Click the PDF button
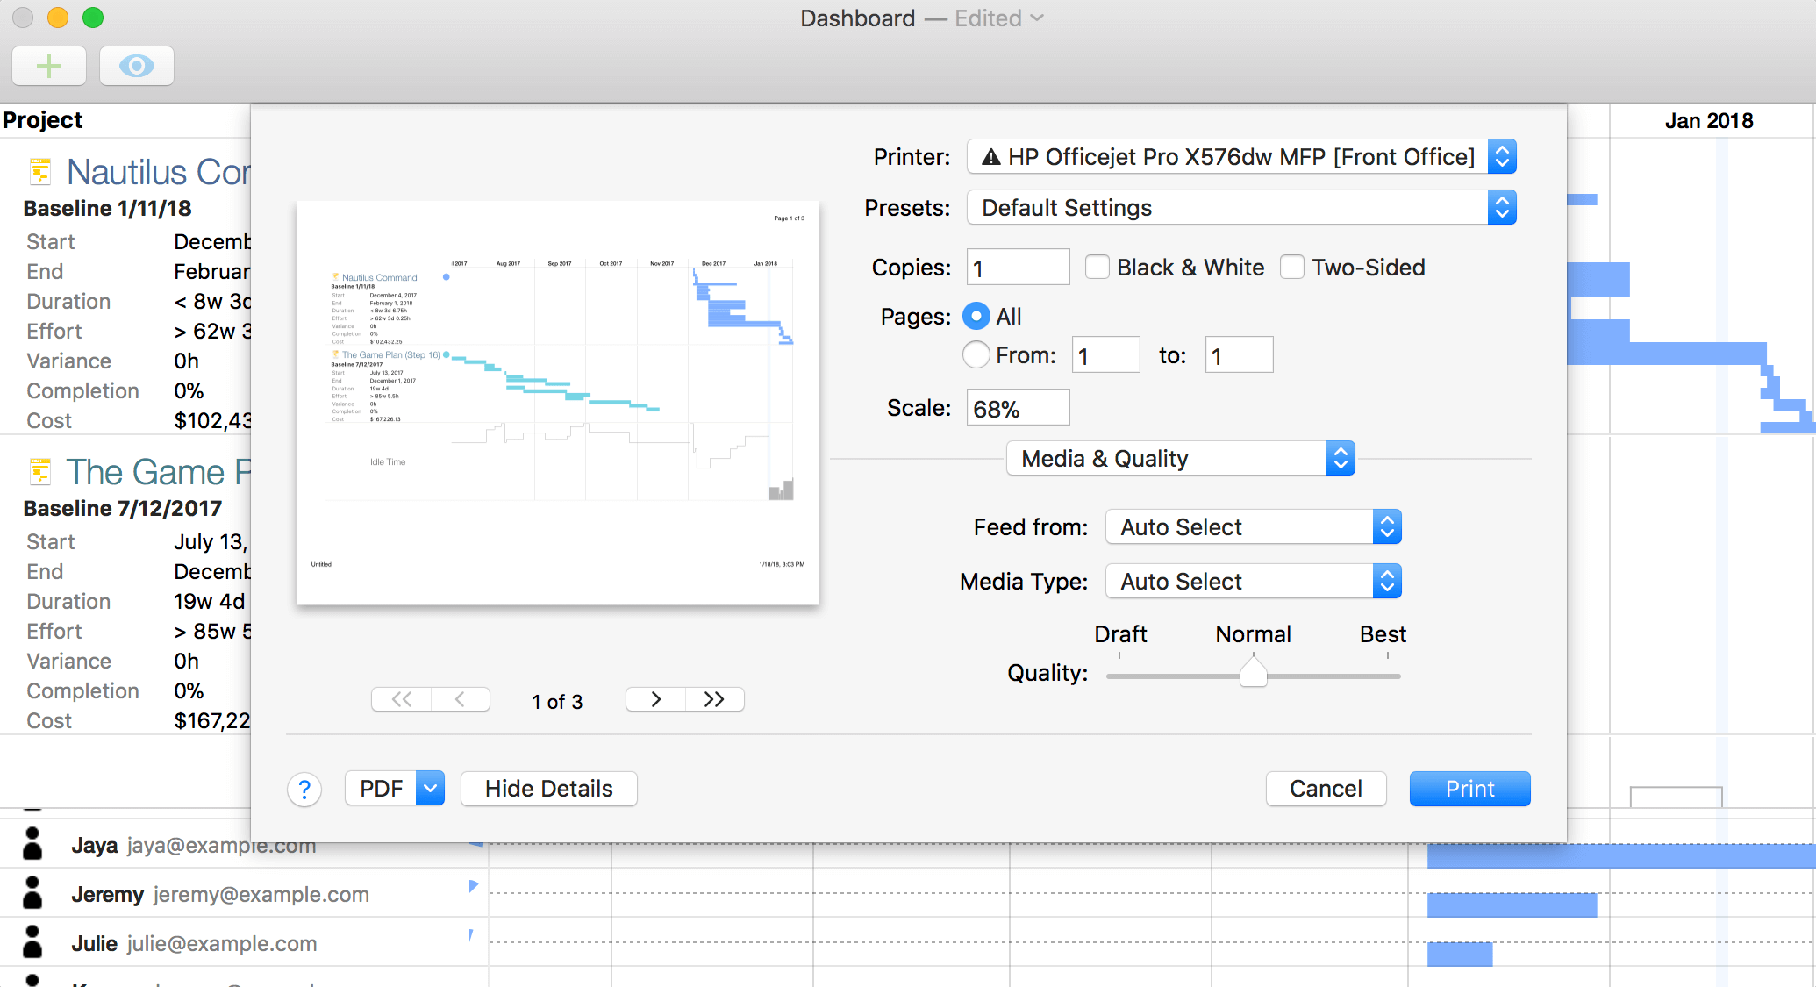Image resolution: width=1816 pixels, height=987 pixels. coord(381,788)
